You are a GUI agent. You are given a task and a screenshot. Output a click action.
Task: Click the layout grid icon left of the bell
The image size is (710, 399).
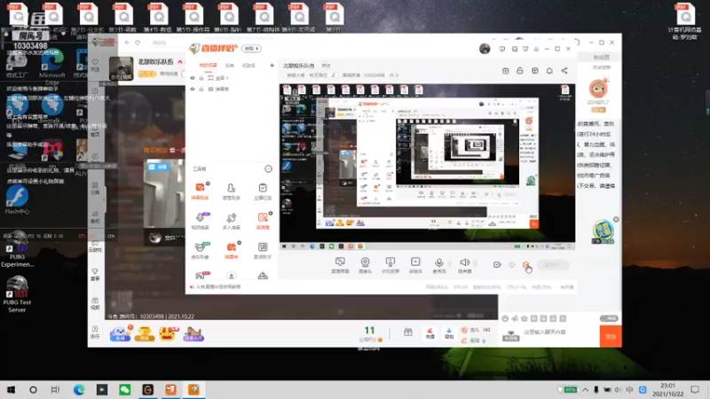(x=535, y=71)
